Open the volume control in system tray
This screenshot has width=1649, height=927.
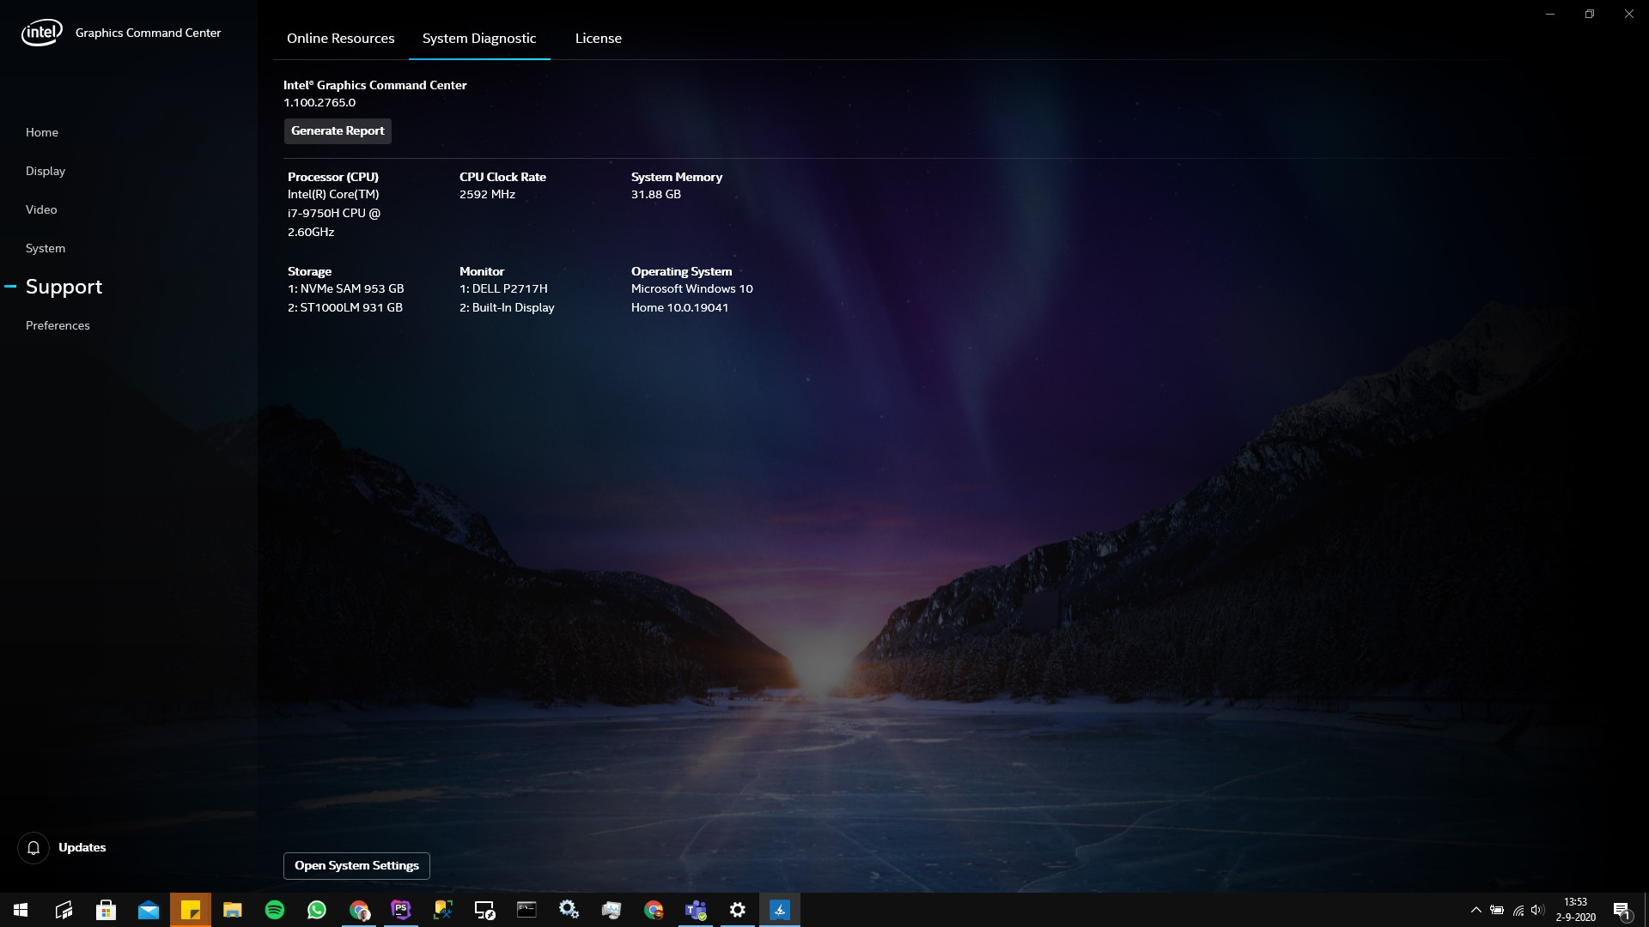pos(1536,910)
